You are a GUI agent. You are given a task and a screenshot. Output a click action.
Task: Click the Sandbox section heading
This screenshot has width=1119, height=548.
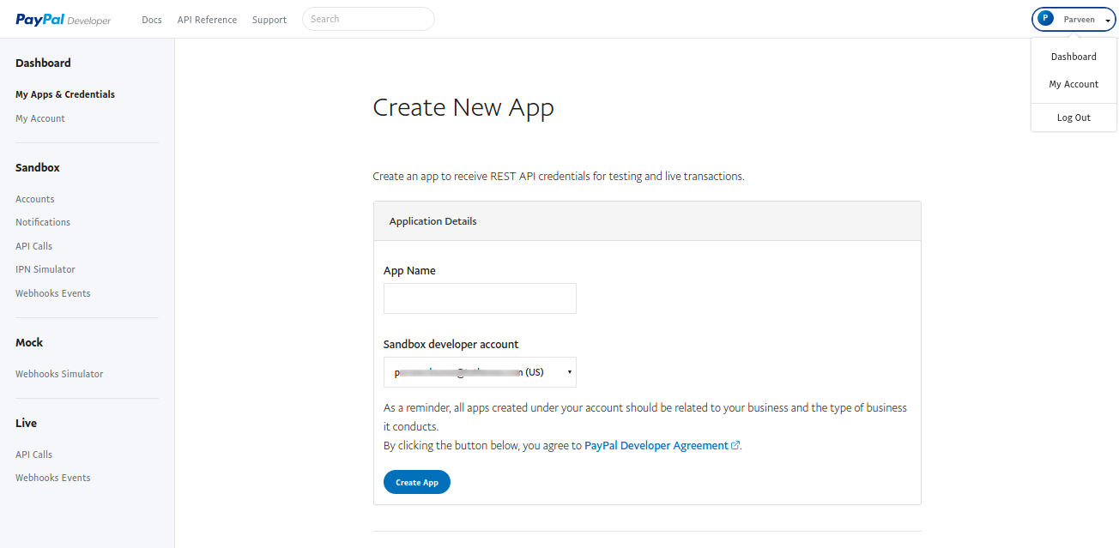(38, 167)
